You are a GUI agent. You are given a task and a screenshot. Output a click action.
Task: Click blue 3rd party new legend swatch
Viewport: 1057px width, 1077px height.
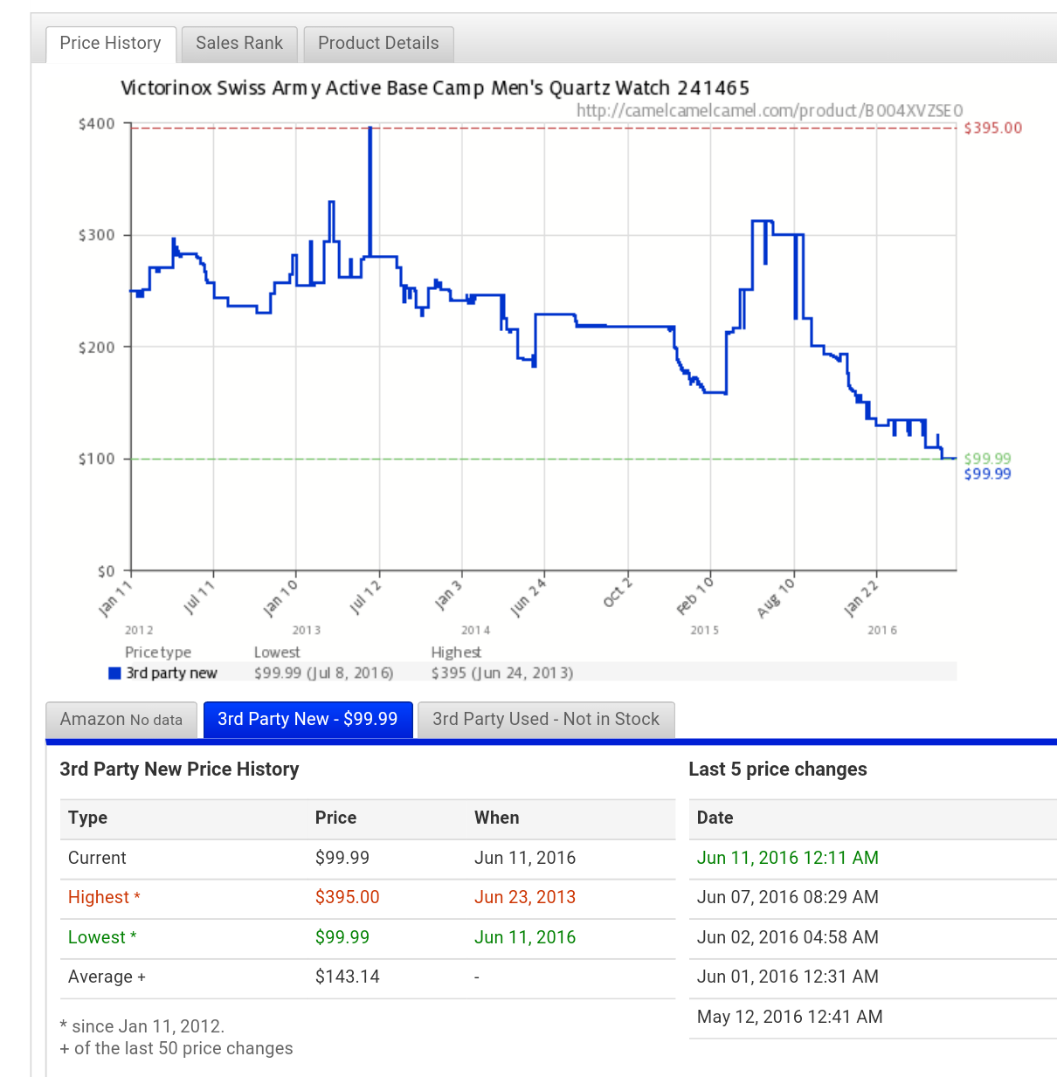click(x=114, y=673)
